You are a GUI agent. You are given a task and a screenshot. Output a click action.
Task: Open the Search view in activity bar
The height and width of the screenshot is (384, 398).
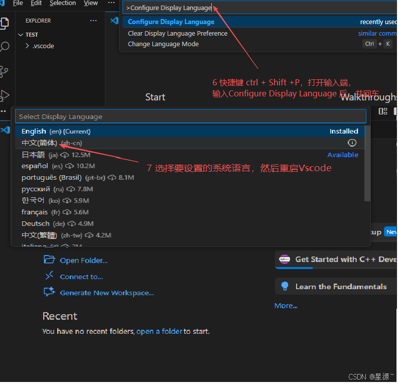[5, 47]
